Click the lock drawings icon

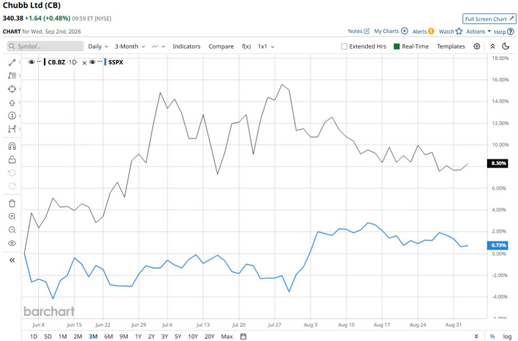click(12, 159)
